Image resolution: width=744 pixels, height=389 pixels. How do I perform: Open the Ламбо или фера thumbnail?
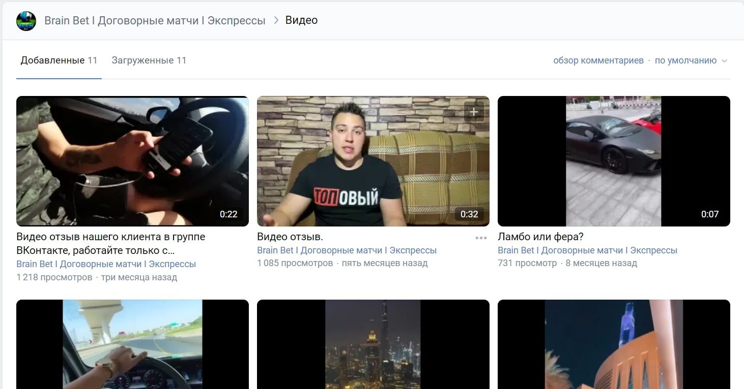click(614, 161)
